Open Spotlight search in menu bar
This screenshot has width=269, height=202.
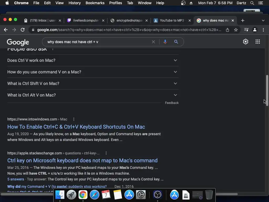(252, 3)
